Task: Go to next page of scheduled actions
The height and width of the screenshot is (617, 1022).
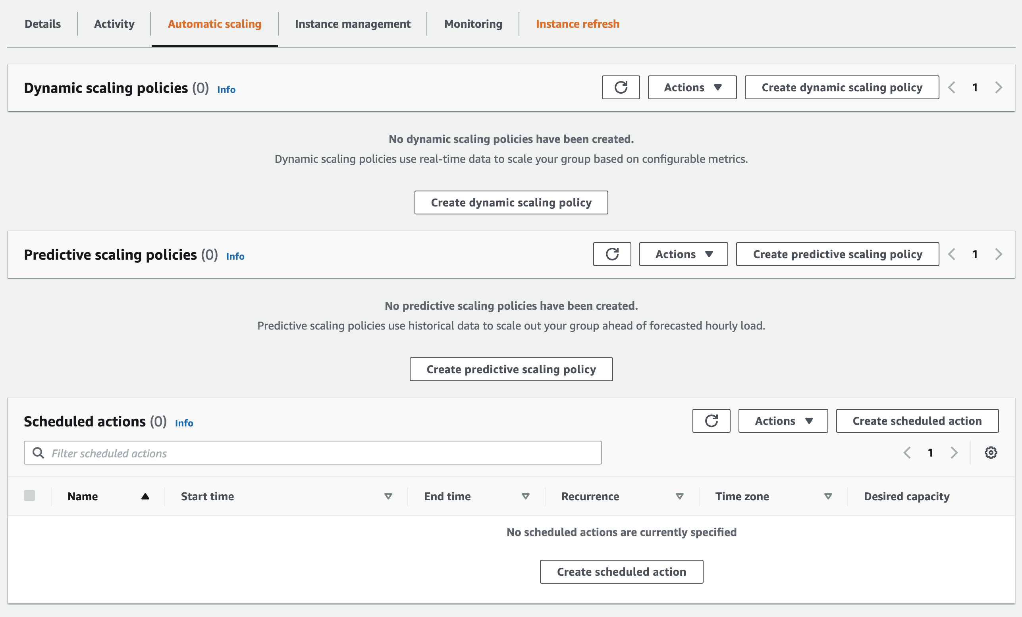Action: point(954,453)
